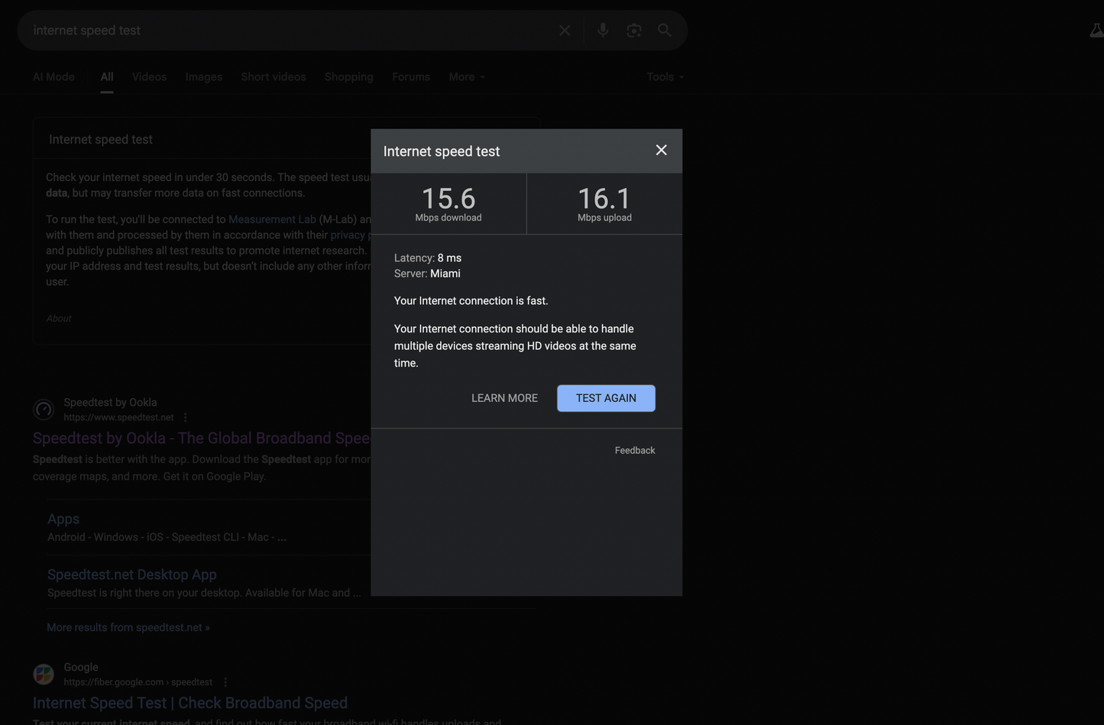Show more results from speedtest.net

[x=128, y=627]
